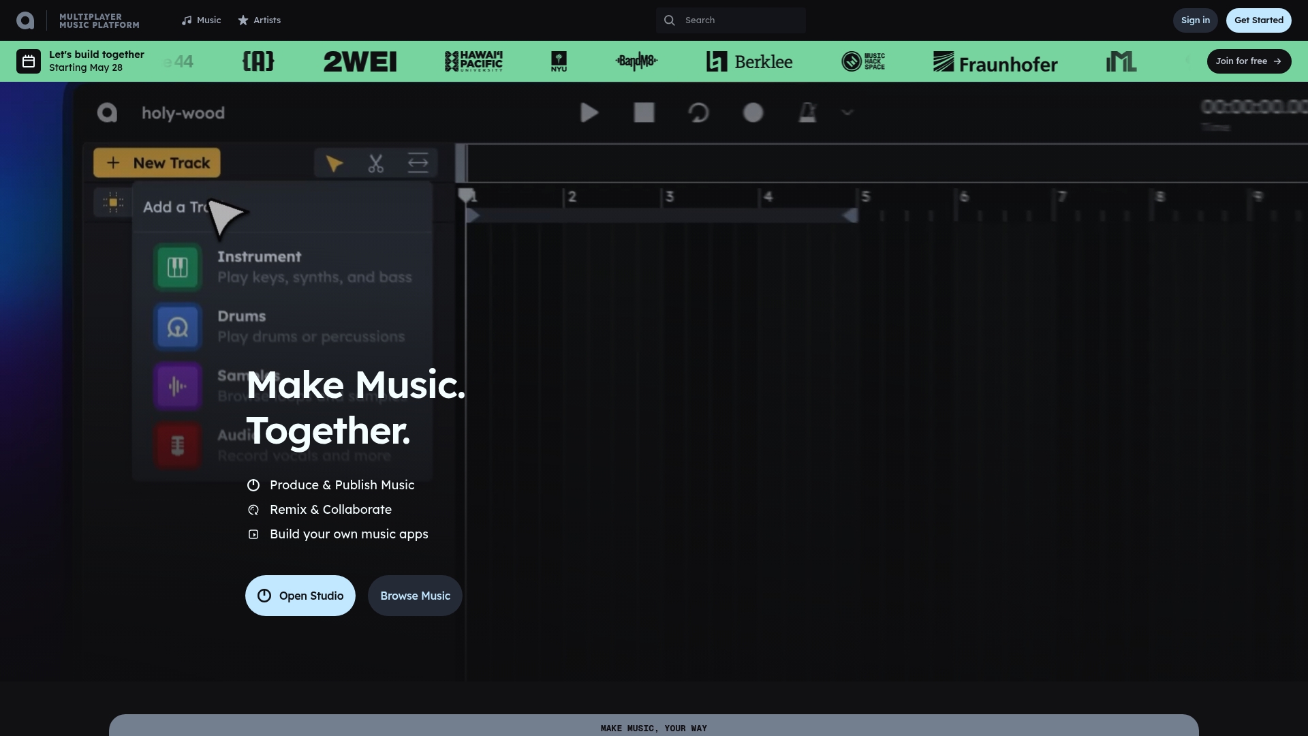Click the IML logo
The height and width of the screenshot is (736, 1308).
tap(1121, 62)
